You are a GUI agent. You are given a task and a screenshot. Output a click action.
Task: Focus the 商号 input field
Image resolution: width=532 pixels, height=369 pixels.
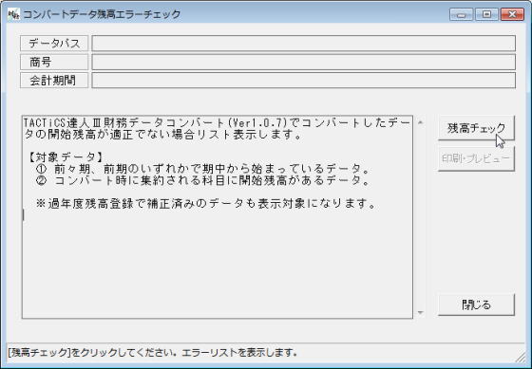click(303, 62)
